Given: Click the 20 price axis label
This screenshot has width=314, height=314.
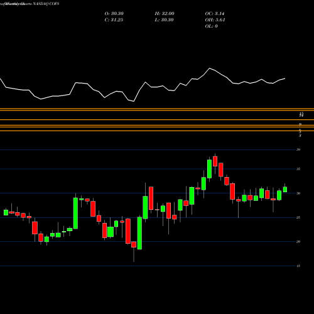Looking at the screenshot, I should click(298, 242).
